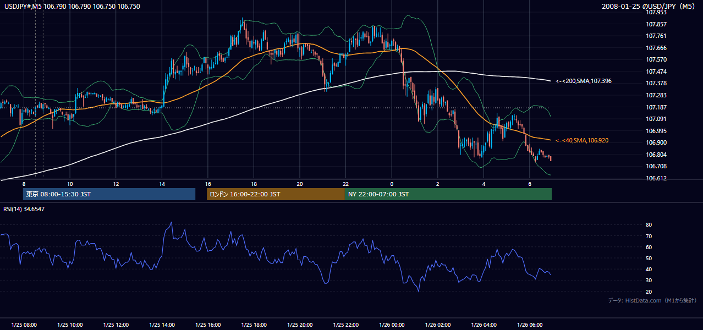Click the 107.570 price axis label
The height and width of the screenshot is (330, 703).
click(656, 59)
